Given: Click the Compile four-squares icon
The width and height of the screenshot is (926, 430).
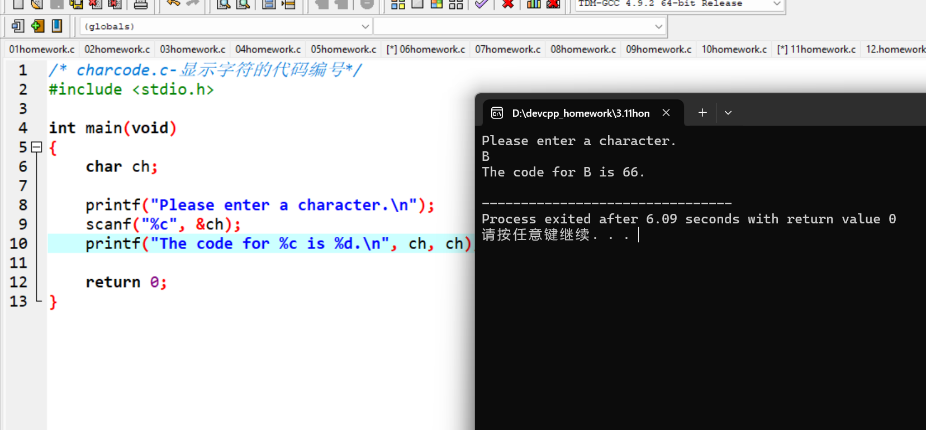Looking at the screenshot, I should click(398, 4).
